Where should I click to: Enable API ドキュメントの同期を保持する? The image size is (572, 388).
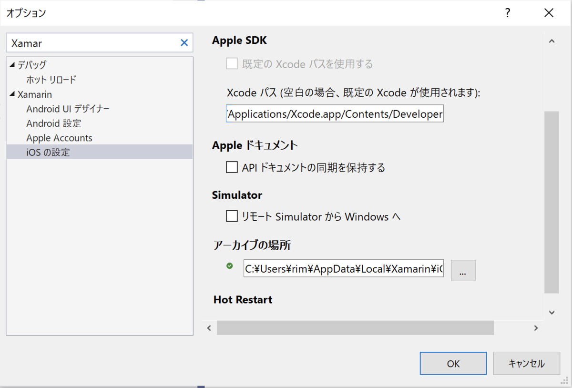(232, 167)
